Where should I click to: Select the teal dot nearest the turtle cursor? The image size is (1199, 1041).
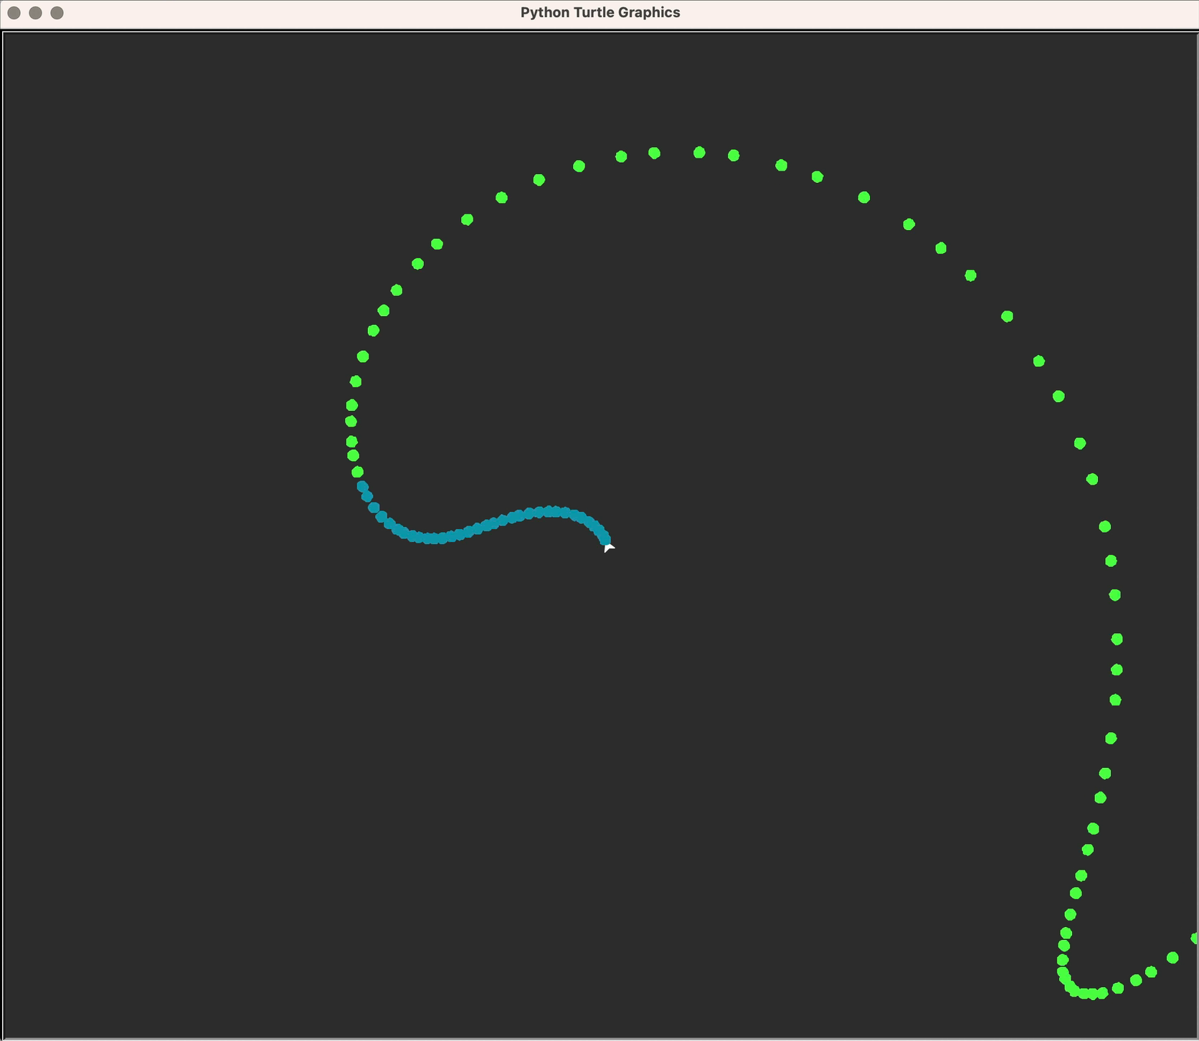click(605, 538)
